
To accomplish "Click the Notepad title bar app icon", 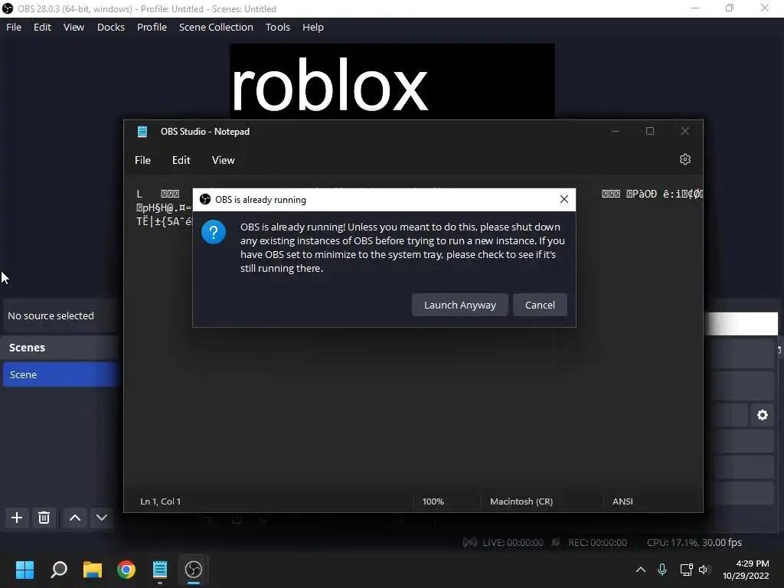I will point(142,132).
